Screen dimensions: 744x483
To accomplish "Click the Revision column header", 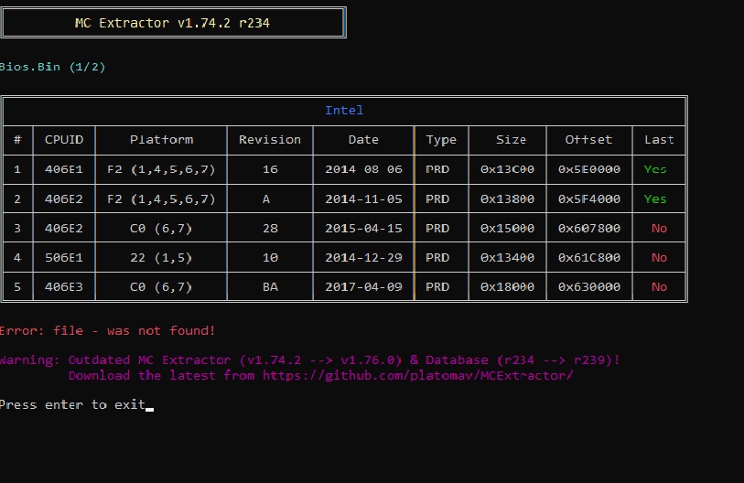I will click(x=270, y=139).
